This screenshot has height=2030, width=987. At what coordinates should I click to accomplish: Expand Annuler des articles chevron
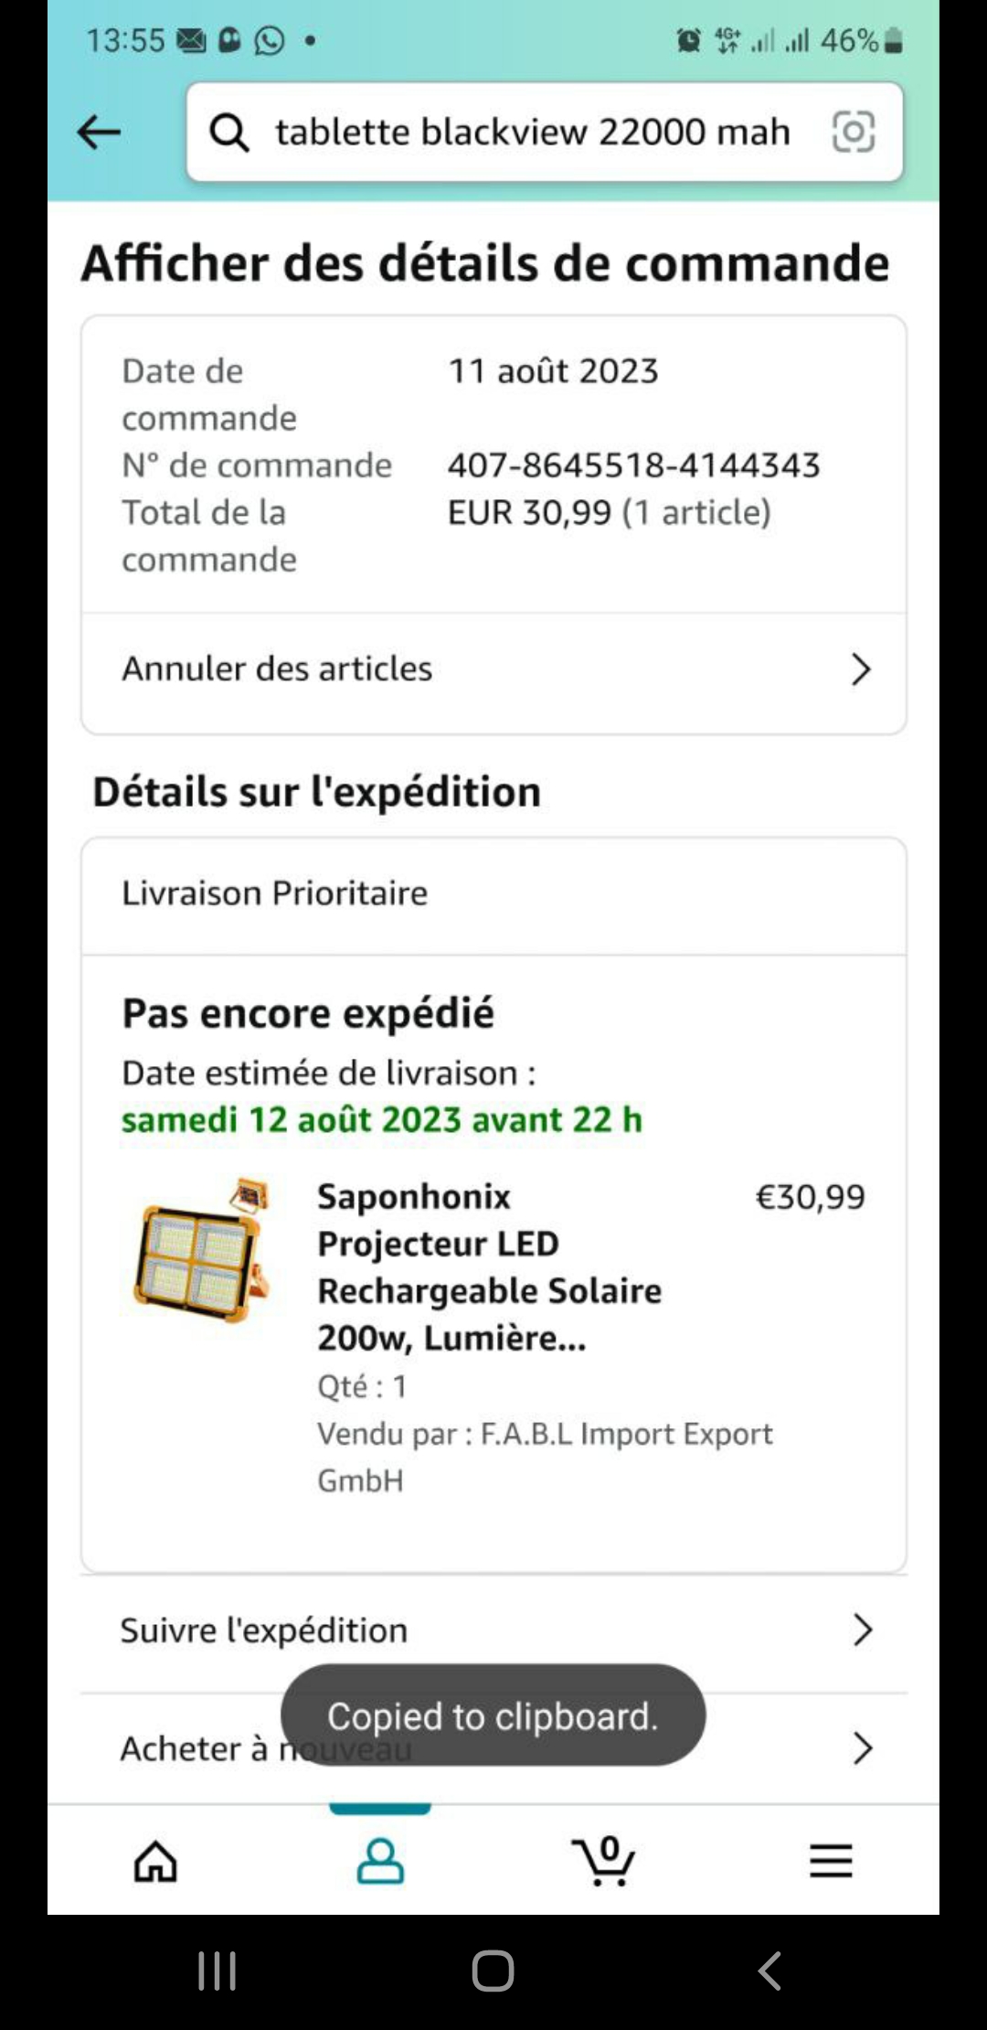[x=861, y=669]
